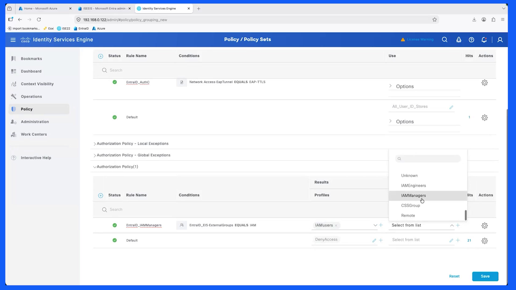Expand Options under EntraID_AuthC rule
The width and height of the screenshot is (516, 290).
coord(390,86)
